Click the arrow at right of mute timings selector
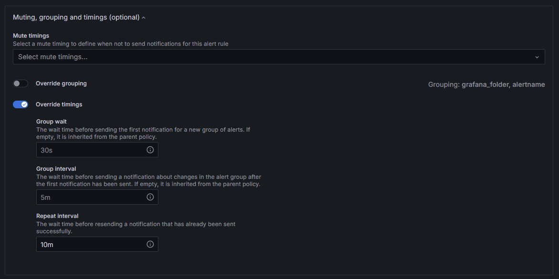The height and width of the screenshot is (279, 559). point(537,57)
